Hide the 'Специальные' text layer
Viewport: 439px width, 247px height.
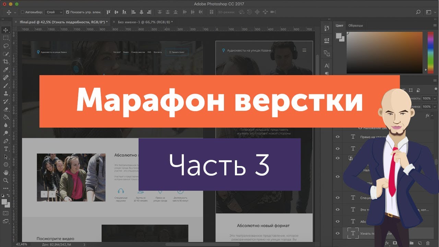[x=337, y=198]
